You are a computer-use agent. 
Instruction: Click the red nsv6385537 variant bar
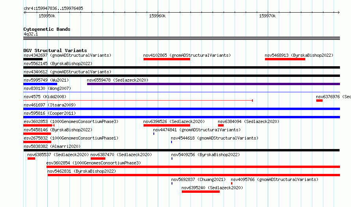(31, 159)
